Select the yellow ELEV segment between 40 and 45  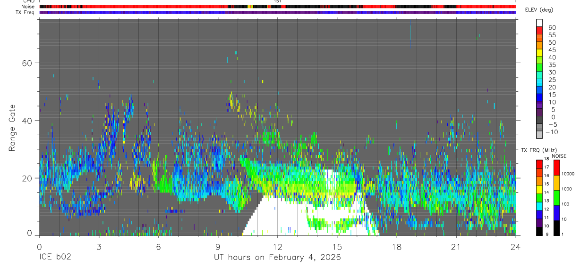click(x=539, y=54)
